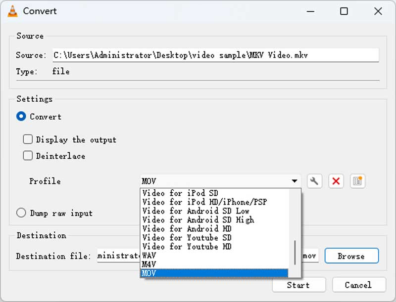Screen dimensions: 396x302
Task: Enable the Display the output option
Action: 28,139
